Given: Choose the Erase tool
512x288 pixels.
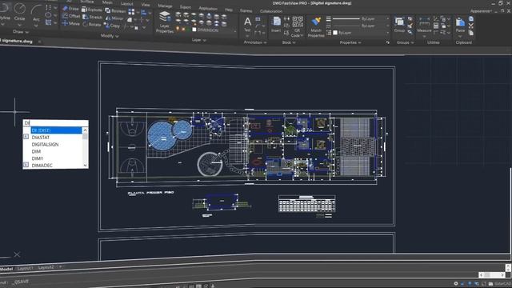Looking at the screenshot, I should click(70, 9).
